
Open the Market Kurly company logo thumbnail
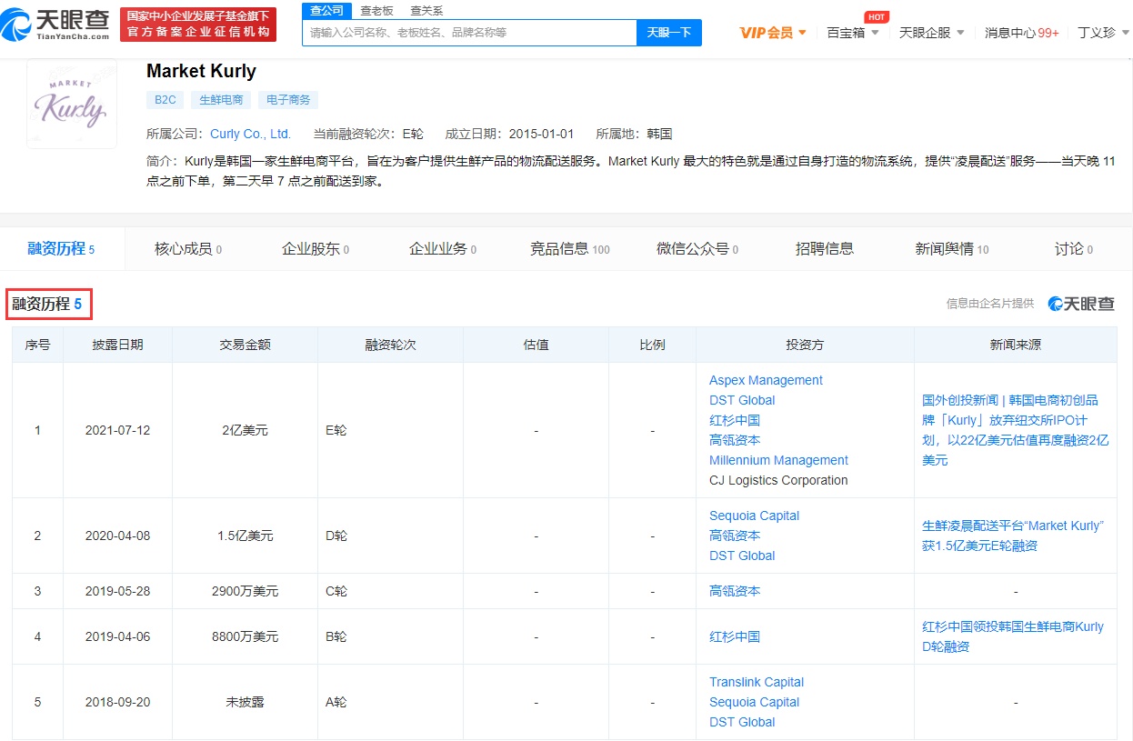click(x=72, y=104)
